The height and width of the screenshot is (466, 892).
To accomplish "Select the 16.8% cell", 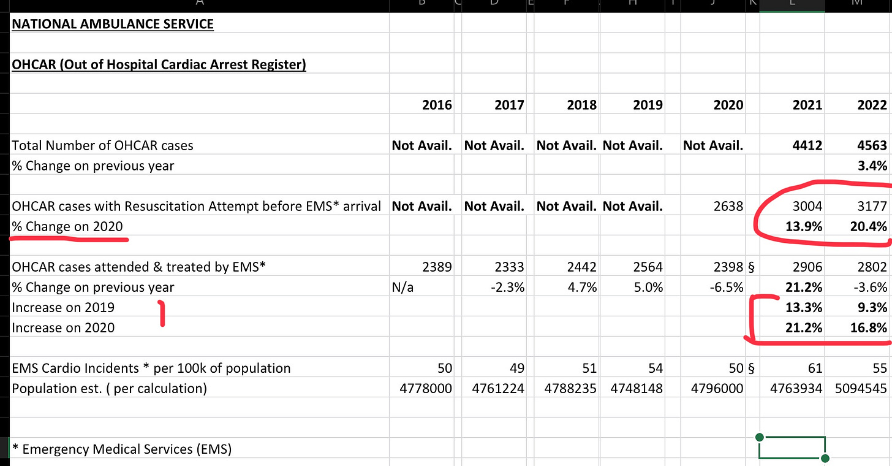I will [869, 327].
